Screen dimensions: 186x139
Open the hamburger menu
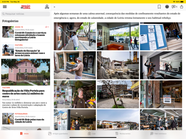click(5, 7)
